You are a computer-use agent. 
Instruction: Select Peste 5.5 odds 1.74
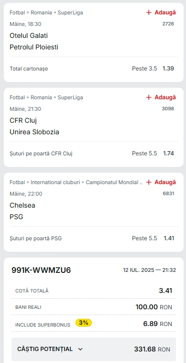coord(153,153)
